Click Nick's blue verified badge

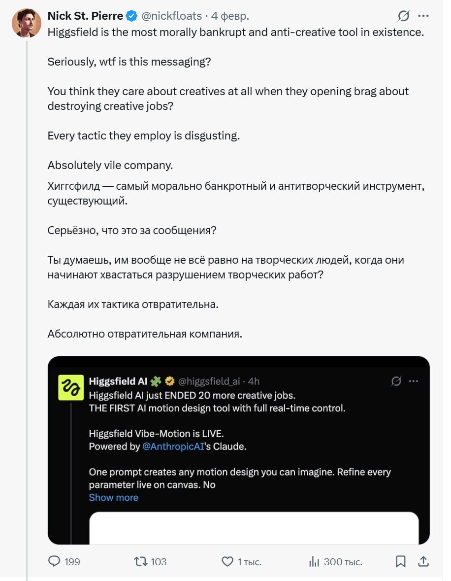[x=131, y=16]
